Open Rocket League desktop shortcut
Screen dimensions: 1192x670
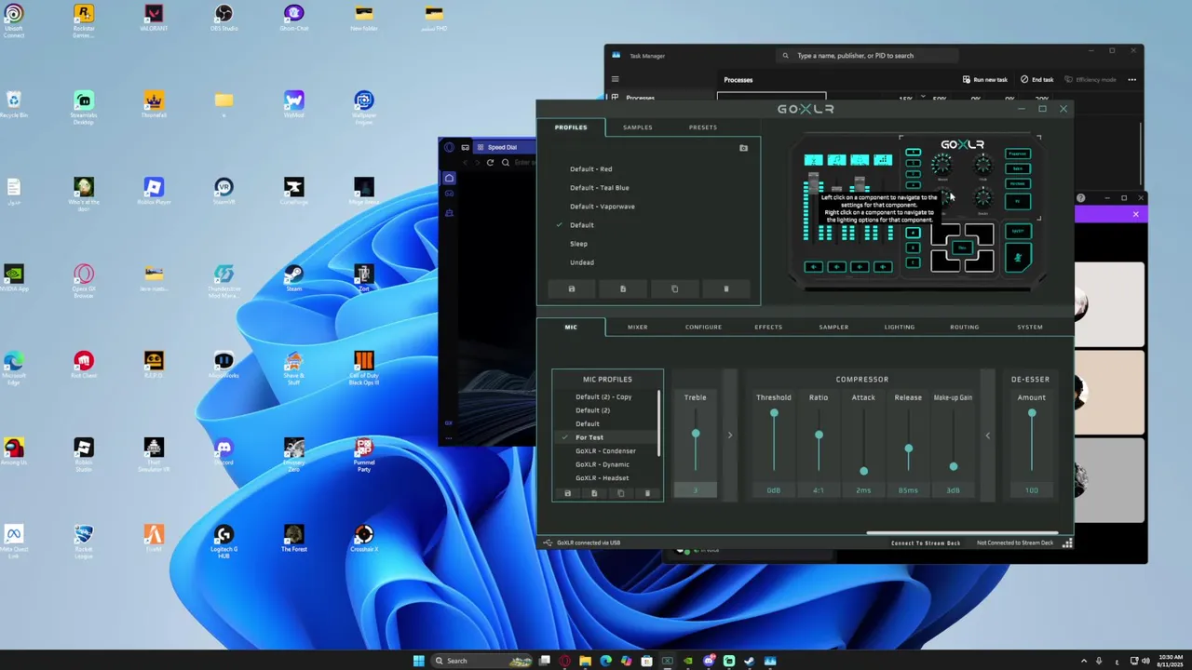pos(84,541)
